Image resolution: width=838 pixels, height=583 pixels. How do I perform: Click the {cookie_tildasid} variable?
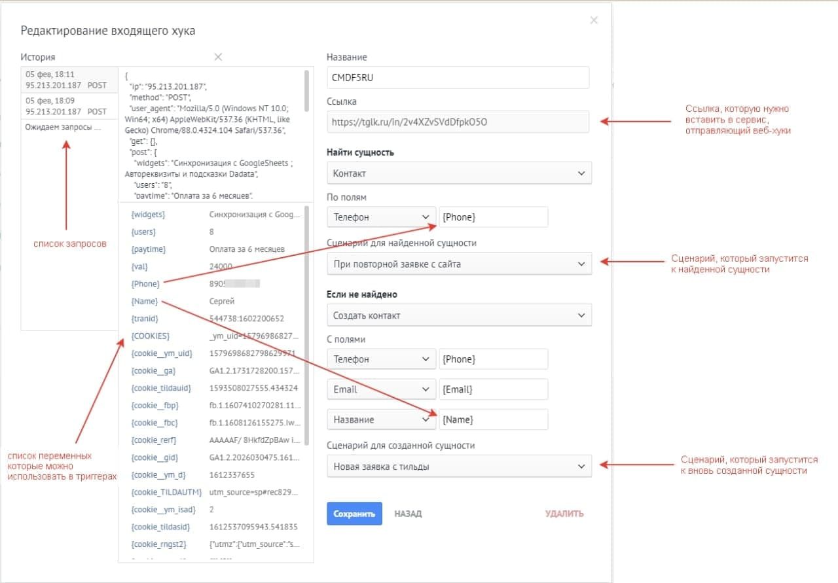point(161,527)
